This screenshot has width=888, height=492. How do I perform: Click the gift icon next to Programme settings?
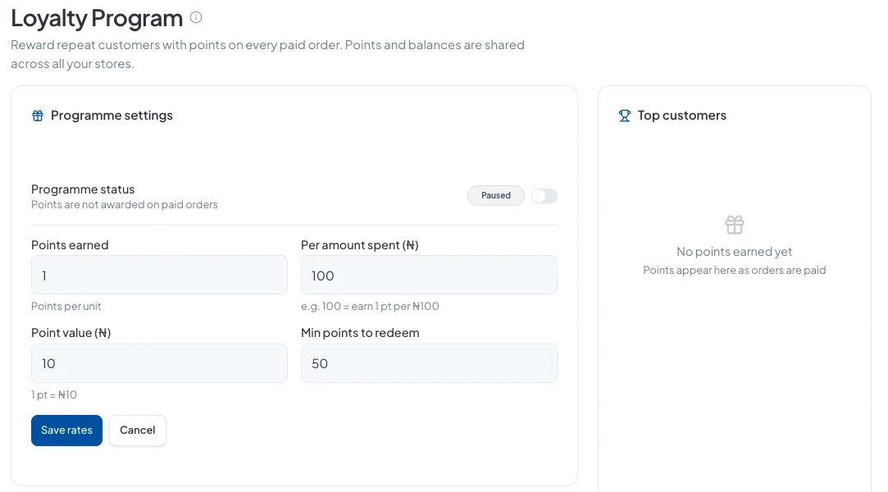click(x=38, y=116)
